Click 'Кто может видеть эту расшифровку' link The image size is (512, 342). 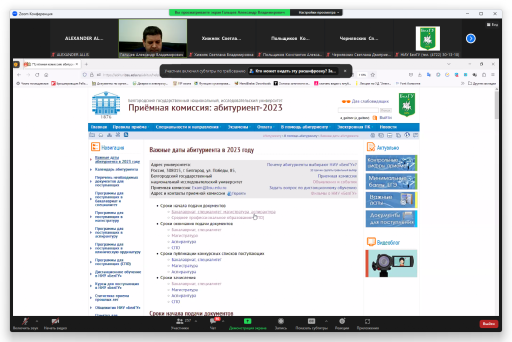pyautogui.click(x=292, y=71)
